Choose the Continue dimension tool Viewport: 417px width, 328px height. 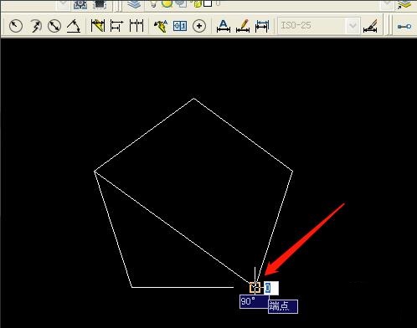pyautogui.click(x=136, y=26)
